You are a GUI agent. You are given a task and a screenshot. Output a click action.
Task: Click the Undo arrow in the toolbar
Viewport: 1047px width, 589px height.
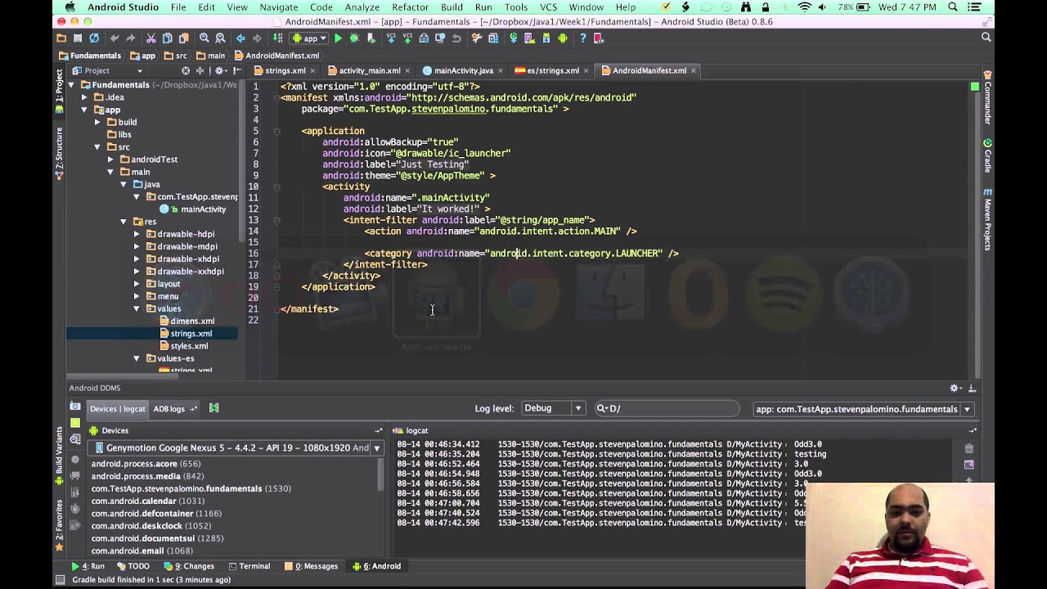pyautogui.click(x=115, y=38)
